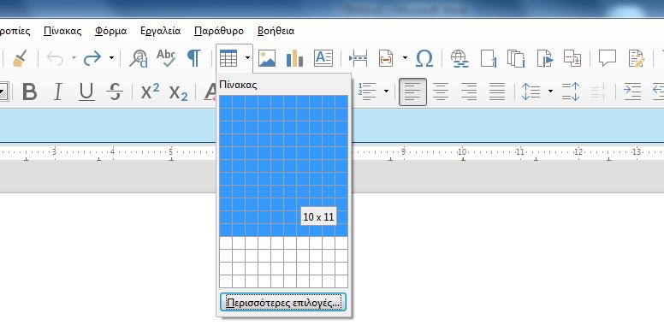This screenshot has width=664, height=331.
Task: Center the paragraph horizontally
Action: tap(441, 92)
